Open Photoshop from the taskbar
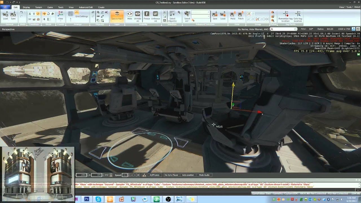Screen dimensions: 361x203 click(87, 199)
